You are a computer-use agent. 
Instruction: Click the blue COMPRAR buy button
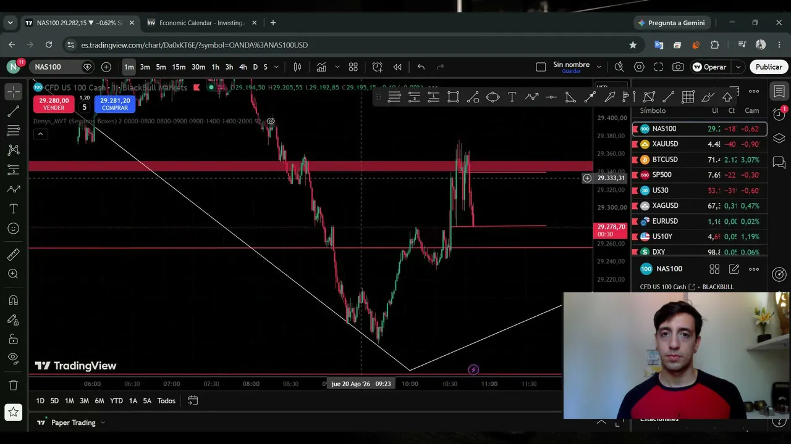coord(115,104)
